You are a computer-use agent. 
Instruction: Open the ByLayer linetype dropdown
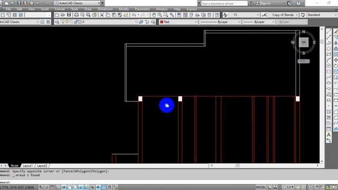pyautogui.click(x=239, y=22)
